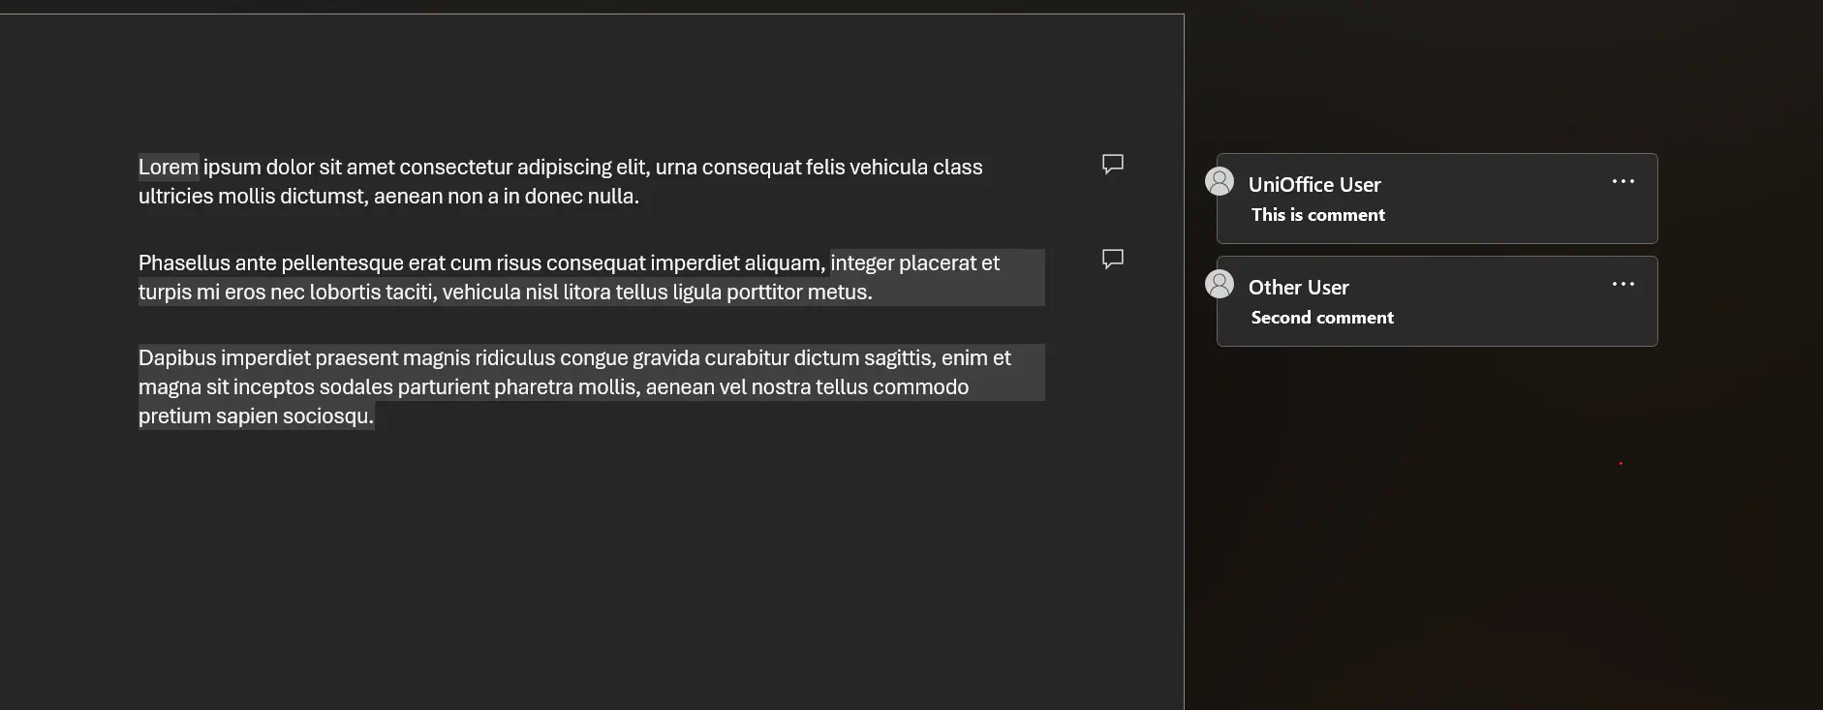Screen dimensions: 1823x710
Task: Open more options for the Other User comment
Action: tap(1623, 283)
